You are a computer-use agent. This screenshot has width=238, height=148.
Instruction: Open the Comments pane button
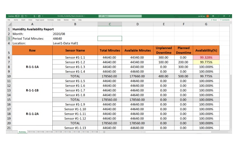click(225, 20)
